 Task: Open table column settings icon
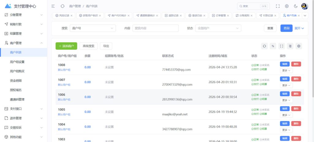click(299, 46)
